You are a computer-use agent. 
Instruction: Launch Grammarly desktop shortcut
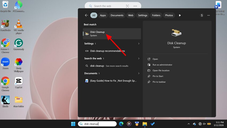pos(18,44)
